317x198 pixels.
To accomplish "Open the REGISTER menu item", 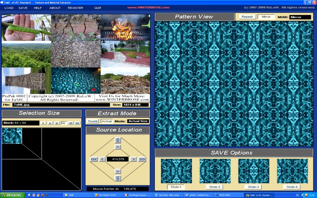I will [x=75, y=8].
